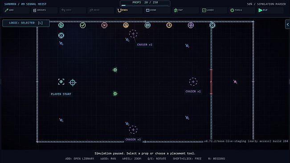
Task: Click the Q/E: ROTATE hint
Action: point(157,159)
